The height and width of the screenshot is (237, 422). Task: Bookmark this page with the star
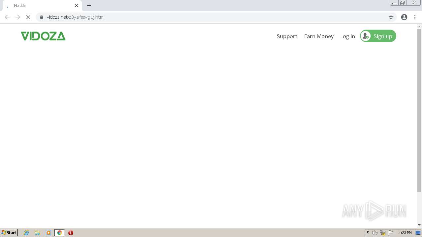391,17
